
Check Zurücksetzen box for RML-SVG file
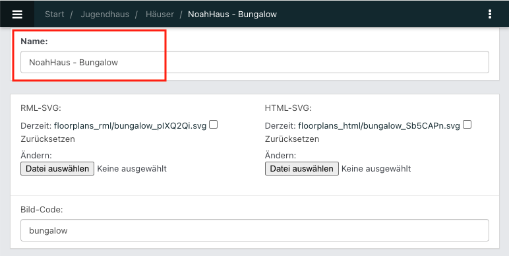213,125
